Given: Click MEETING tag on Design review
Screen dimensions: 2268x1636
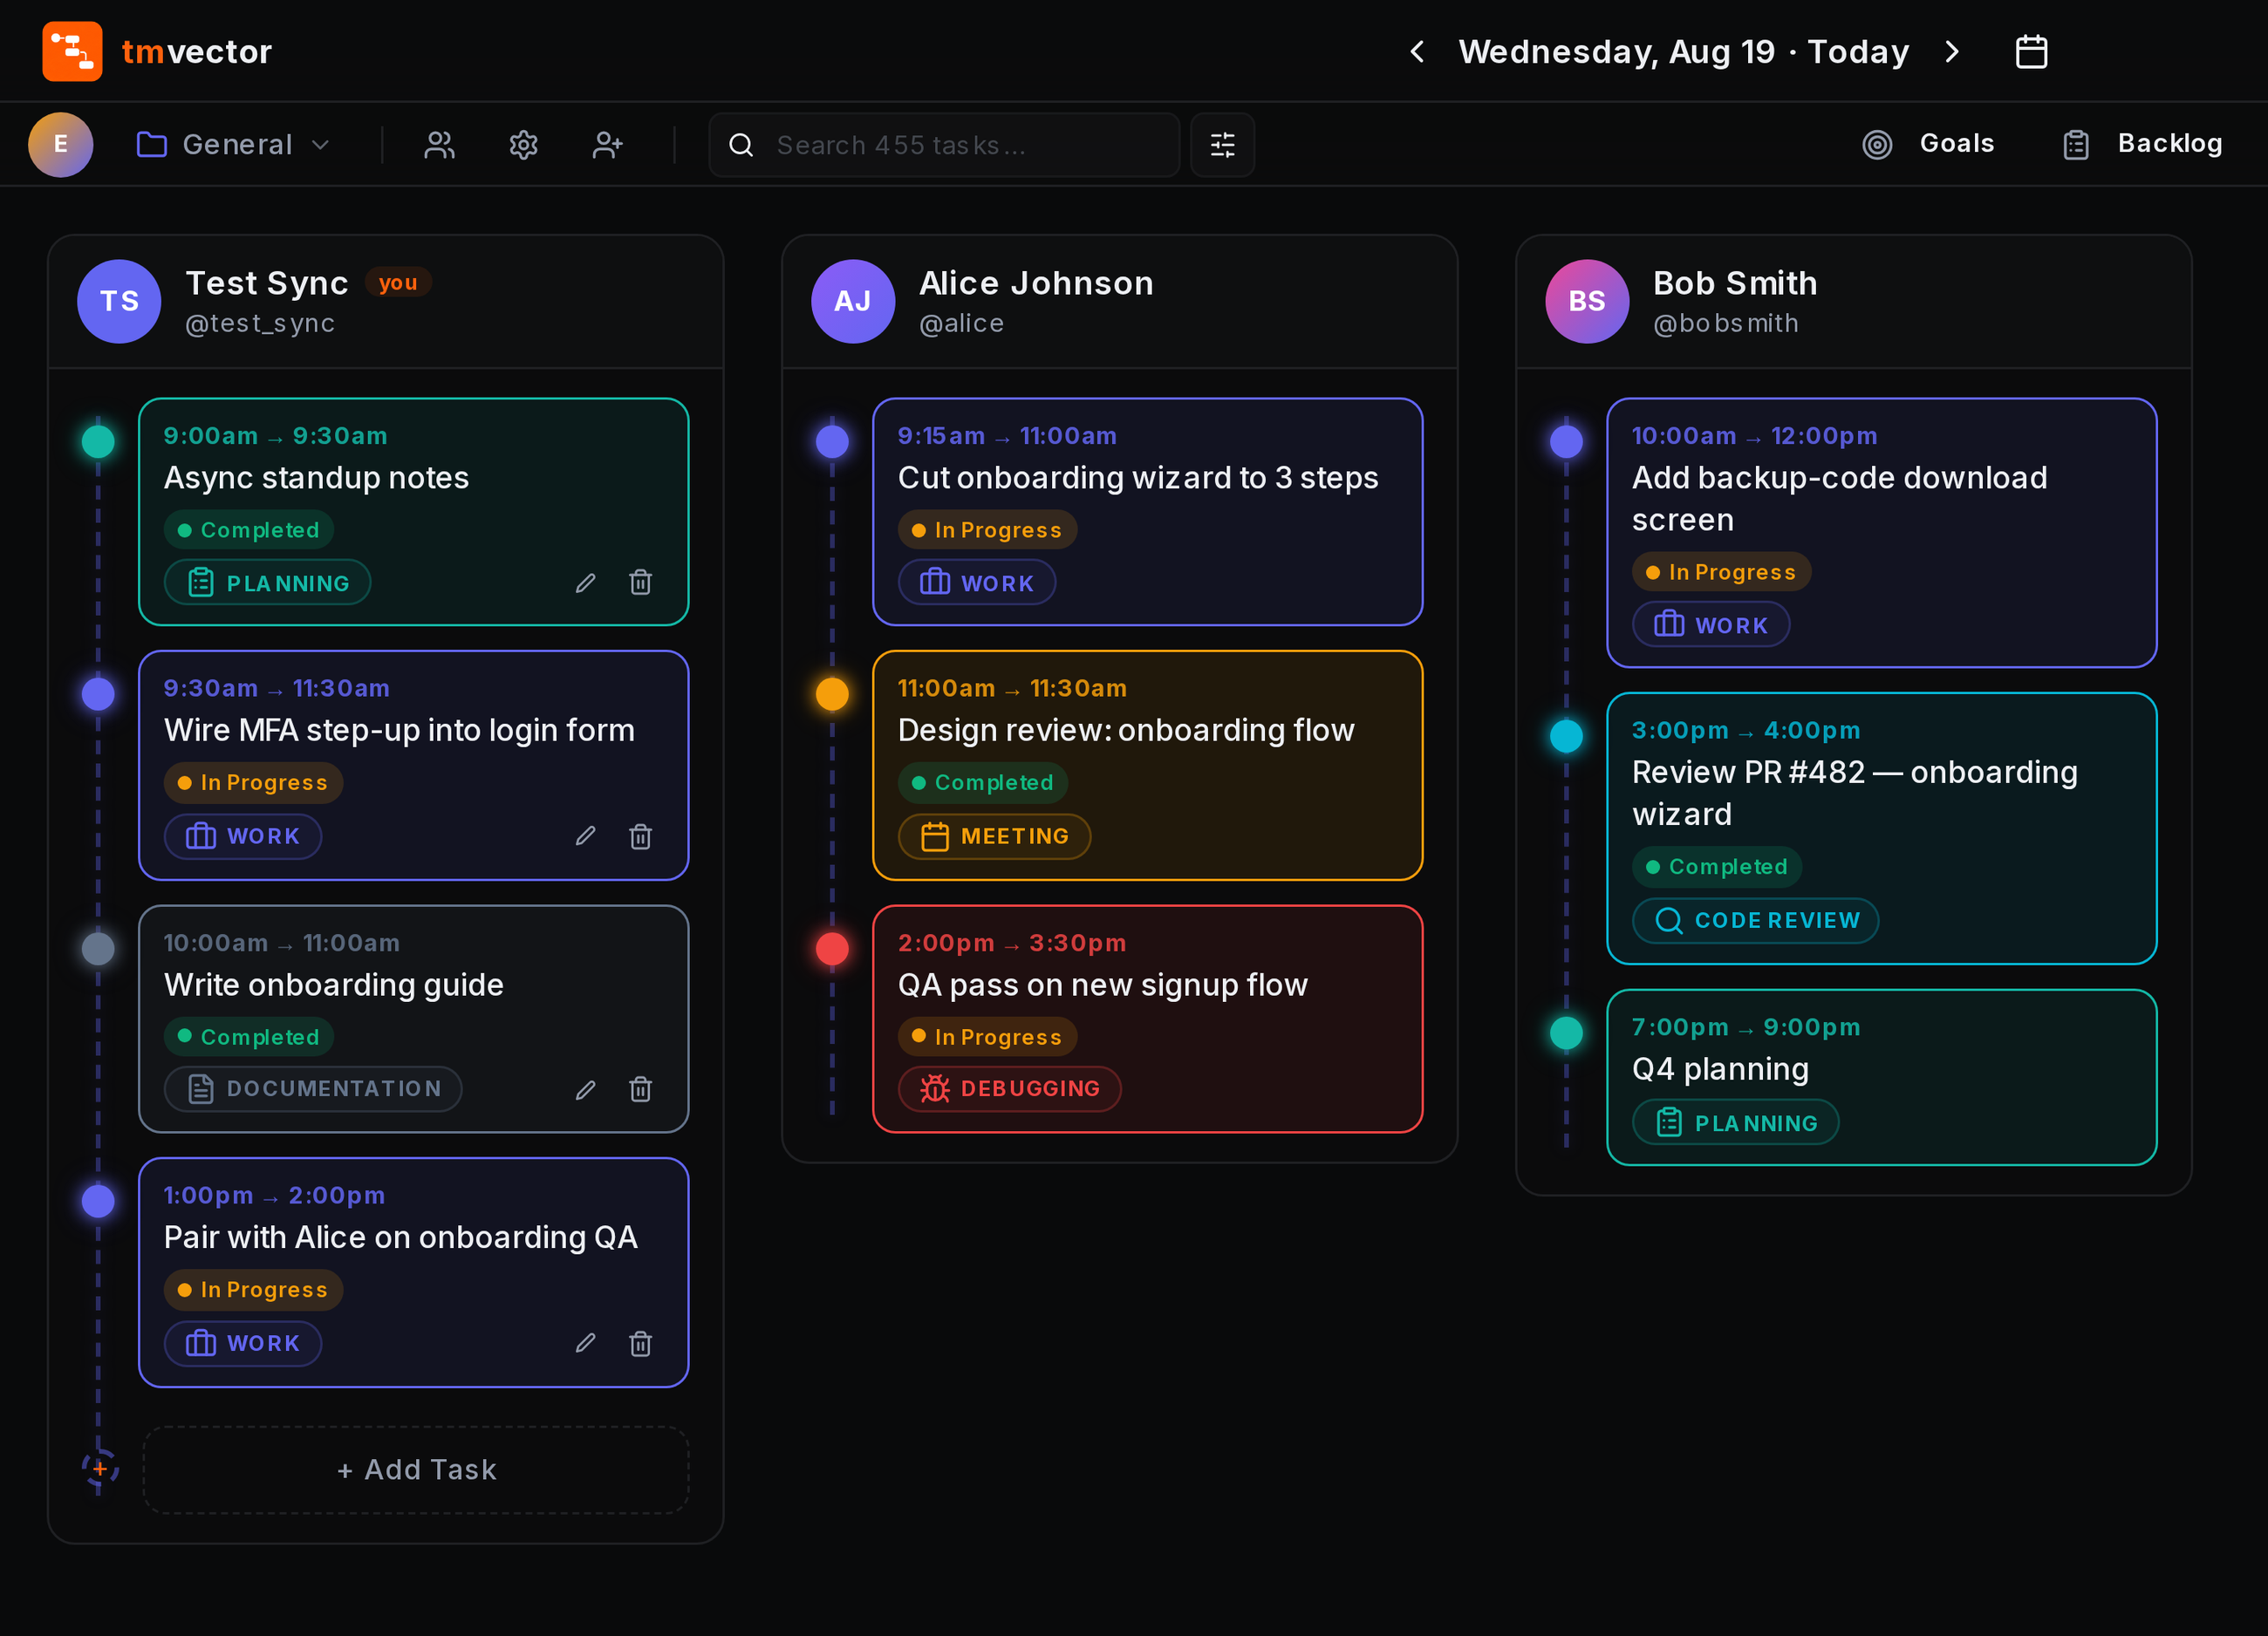Looking at the screenshot, I should pyautogui.click(x=994, y=835).
